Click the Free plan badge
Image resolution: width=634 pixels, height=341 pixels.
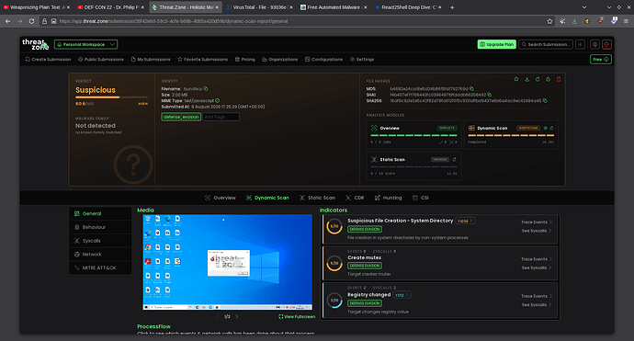(x=600, y=60)
